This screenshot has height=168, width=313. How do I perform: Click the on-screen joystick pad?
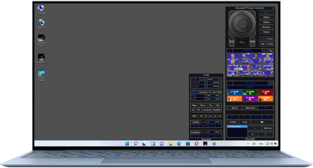(242, 24)
